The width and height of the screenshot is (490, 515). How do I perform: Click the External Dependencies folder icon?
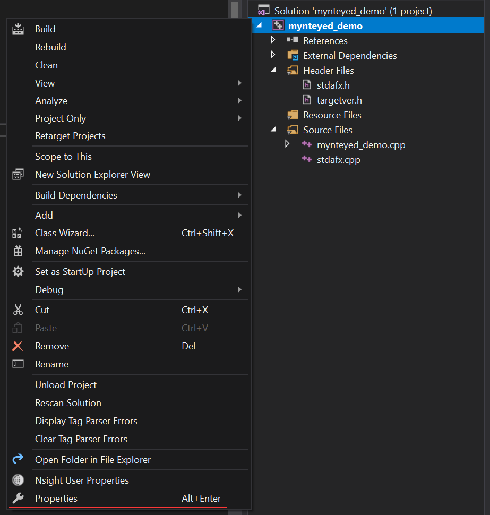click(x=293, y=55)
